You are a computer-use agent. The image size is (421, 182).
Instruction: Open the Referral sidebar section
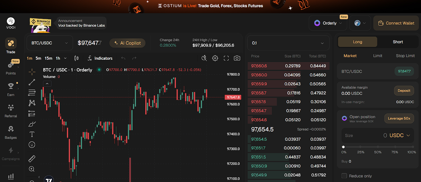tap(11, 111)
